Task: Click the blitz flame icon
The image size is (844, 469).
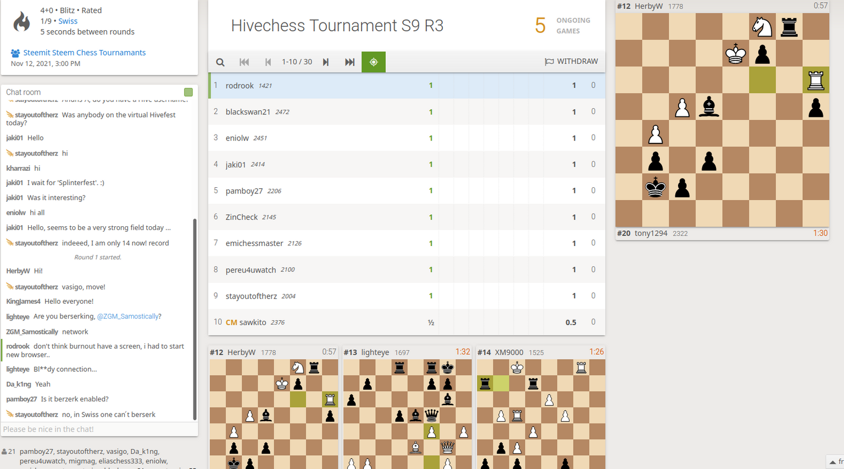Action: 21,21
